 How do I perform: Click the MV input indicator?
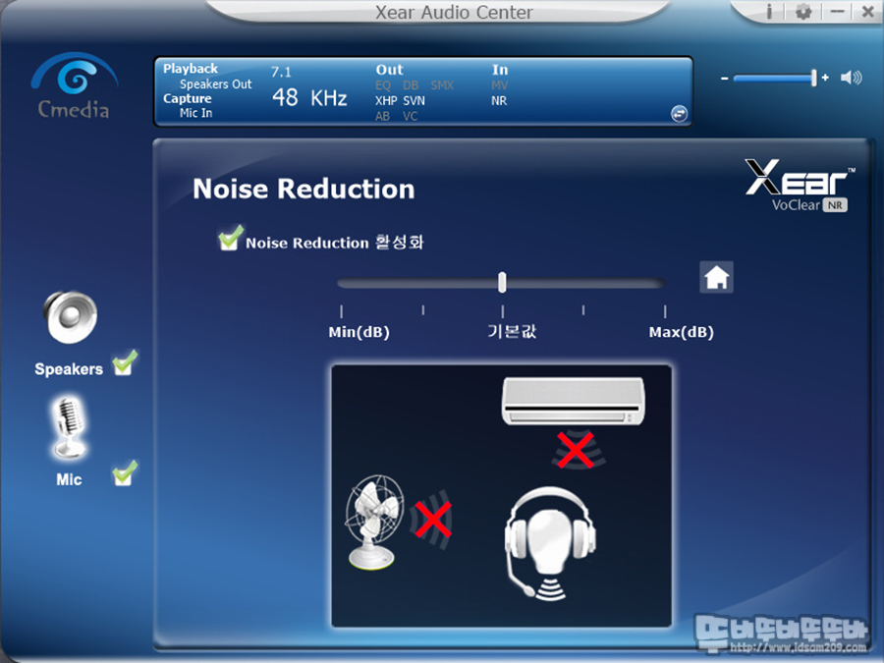[500, 85]
